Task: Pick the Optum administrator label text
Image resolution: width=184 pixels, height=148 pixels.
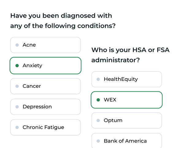Action: coord(113,121)
